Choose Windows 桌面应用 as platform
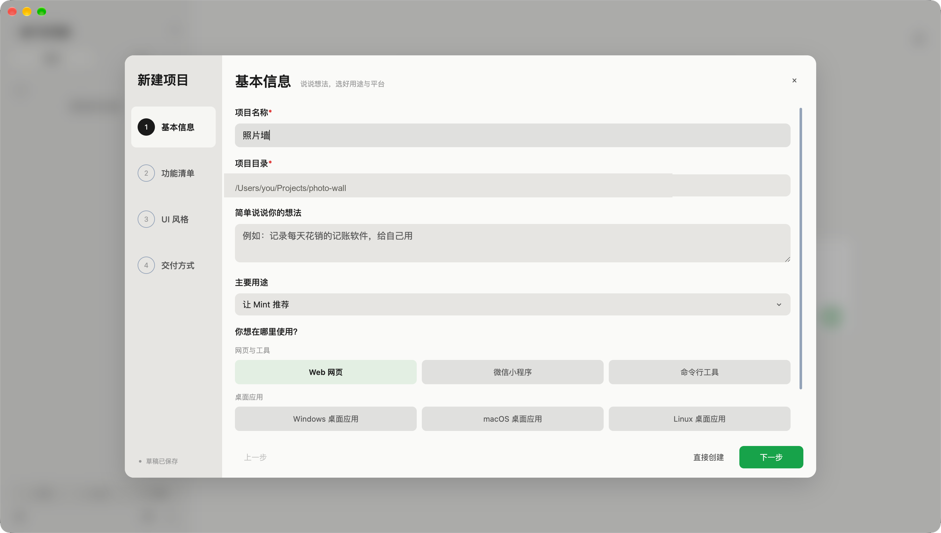The height and width of the screenshot is (533, 941). click(326, 419)
